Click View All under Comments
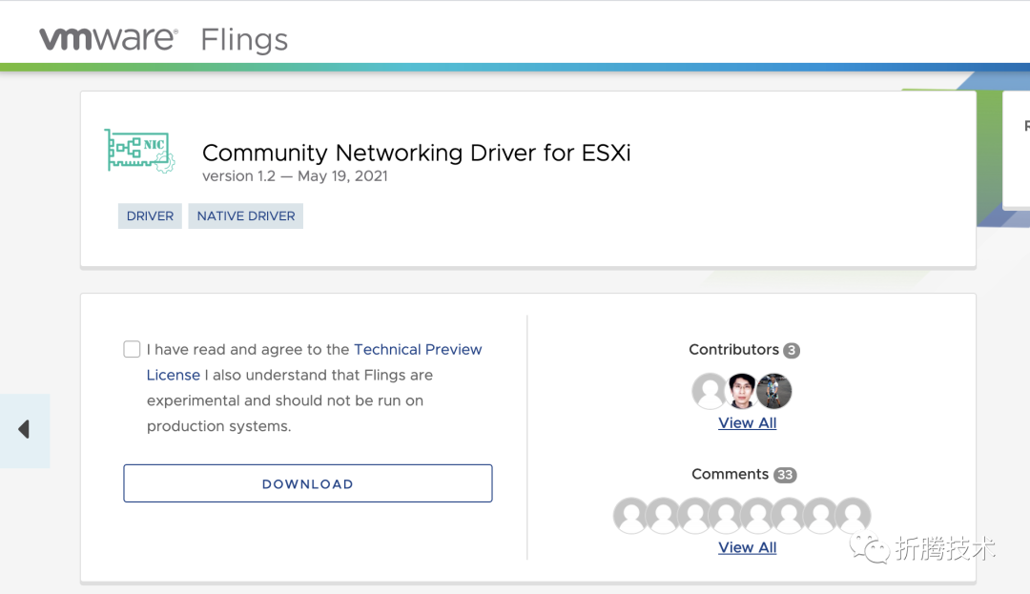 [x=747, y=547]
